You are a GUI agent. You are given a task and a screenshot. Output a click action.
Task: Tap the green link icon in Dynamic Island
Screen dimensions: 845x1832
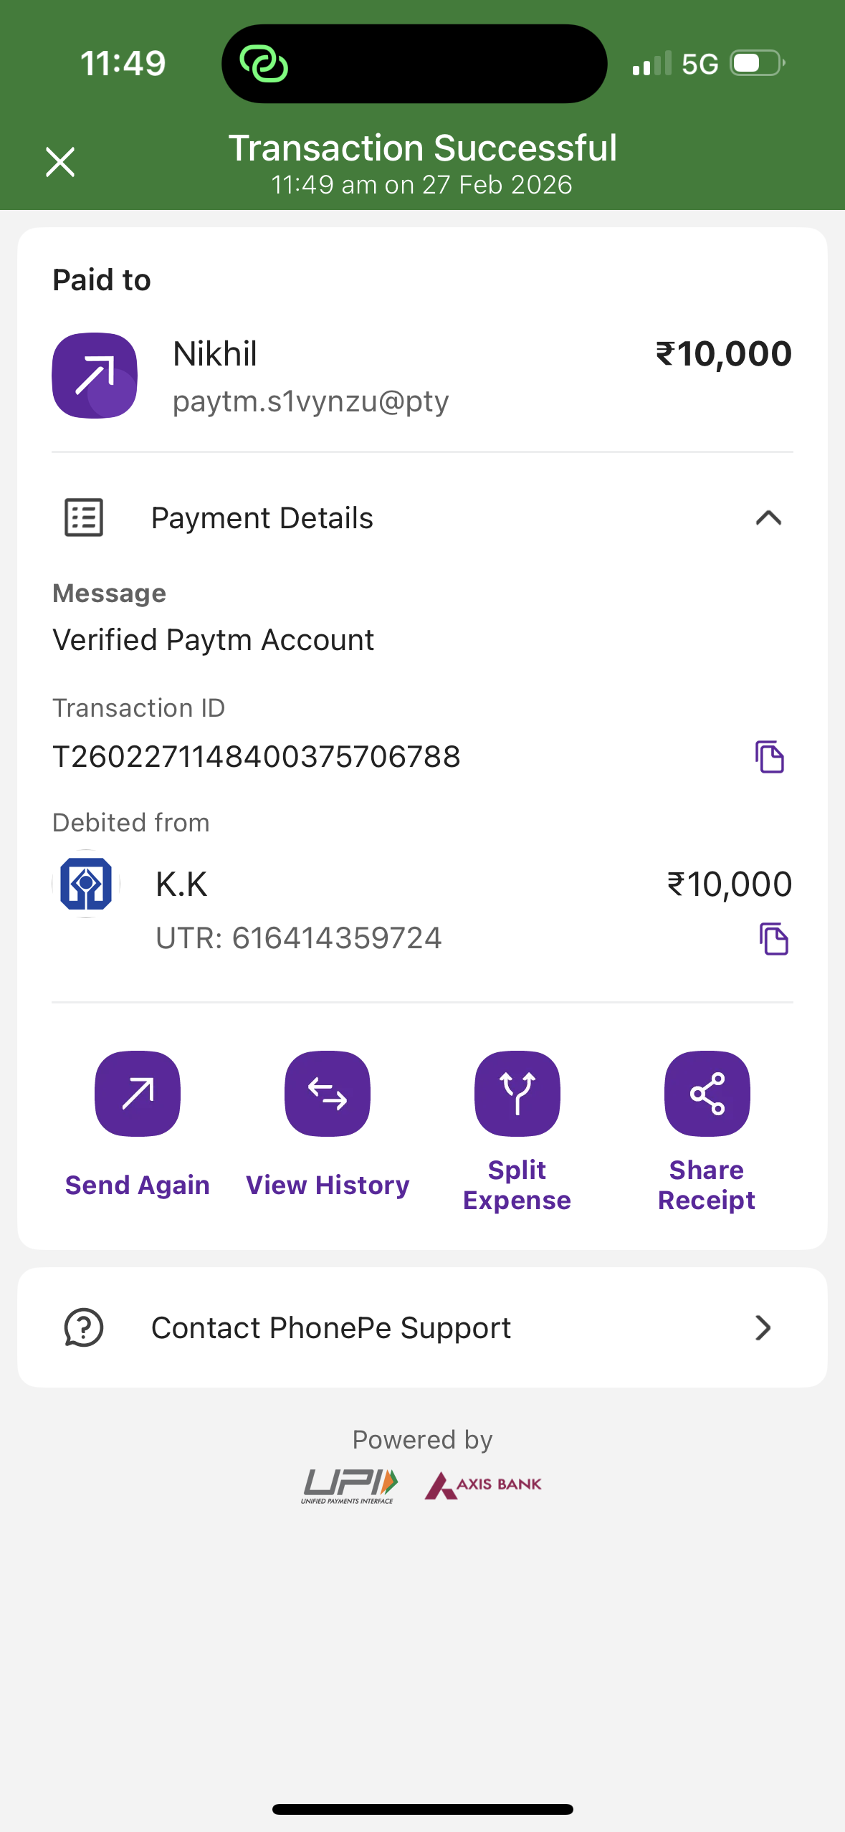click(264, 64)
